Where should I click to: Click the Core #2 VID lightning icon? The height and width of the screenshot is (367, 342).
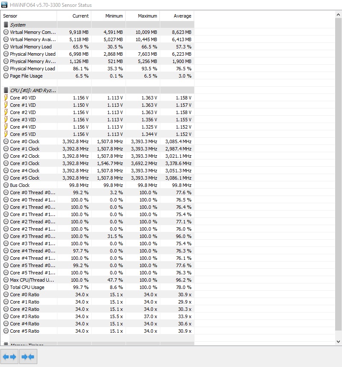point(6,112)
